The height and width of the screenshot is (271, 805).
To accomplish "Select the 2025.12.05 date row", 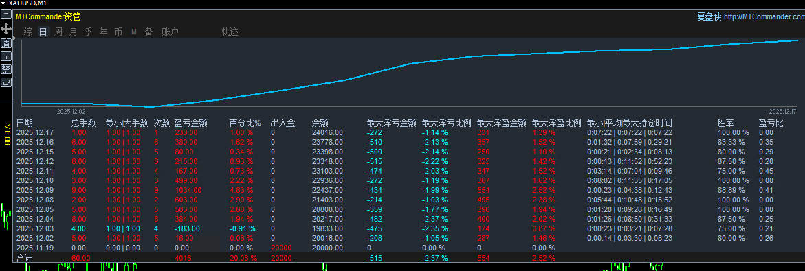I will [x=35, y=209].
